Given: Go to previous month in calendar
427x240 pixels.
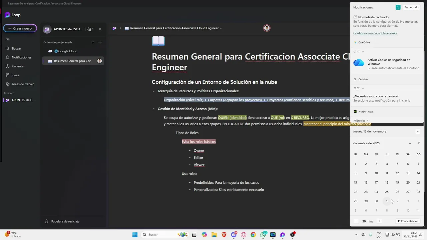Looking at the screenshot, I should tap(410, 143).
